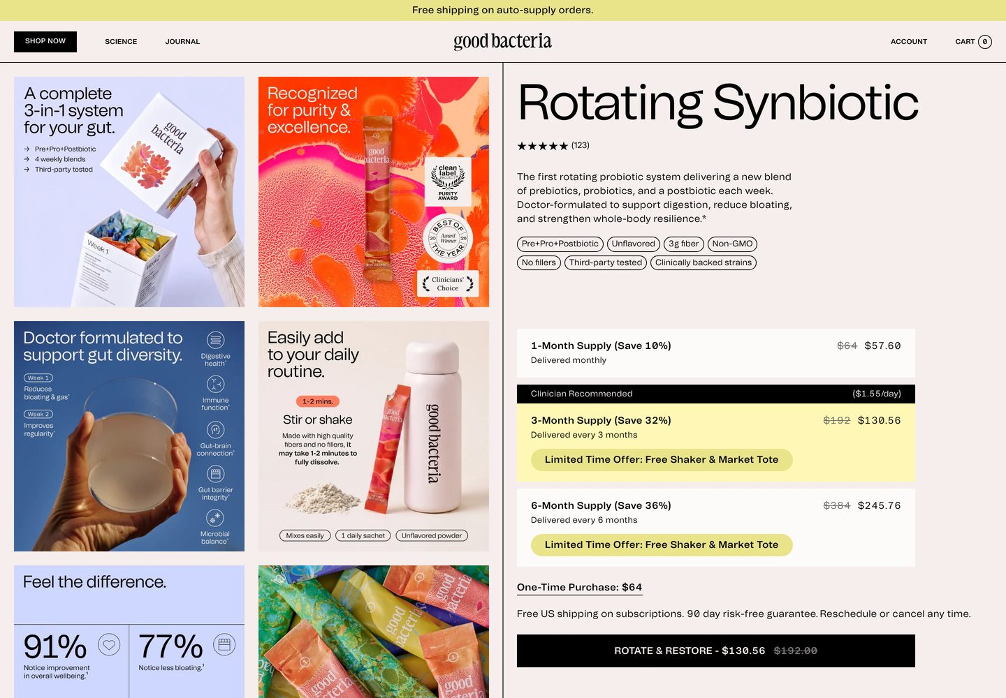The width and height of the screenshot is (1006, 698).
Task: Click the Shop Now button
Action: [45, 41]
